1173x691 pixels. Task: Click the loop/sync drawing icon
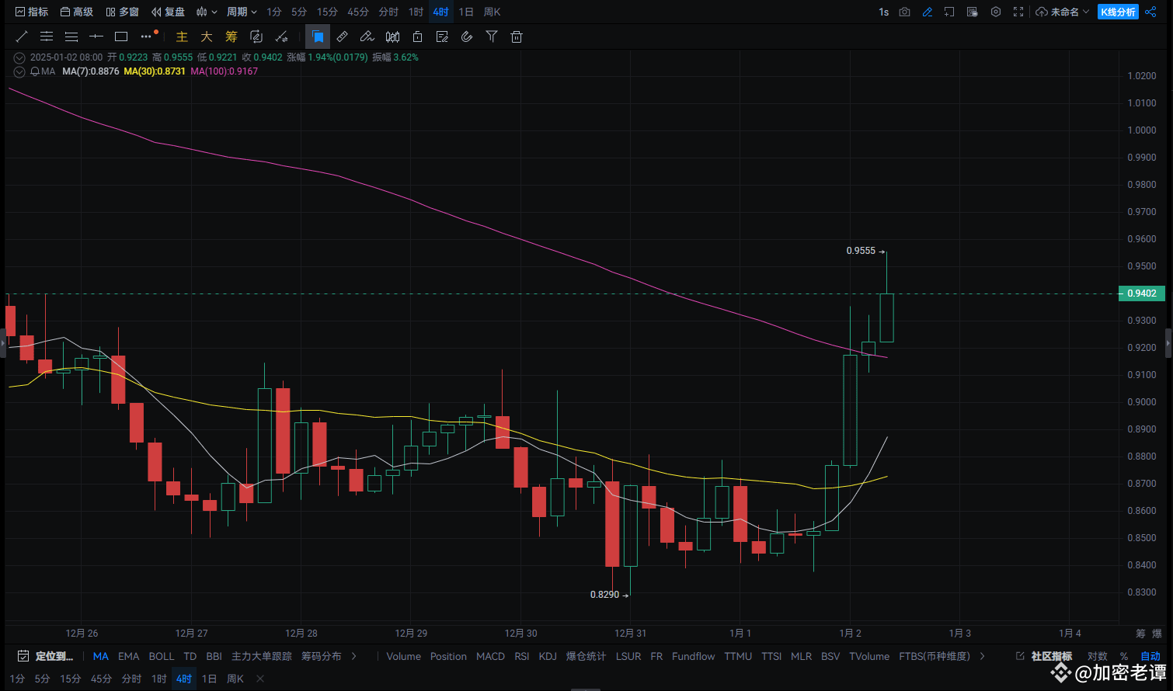pos(256,36)
